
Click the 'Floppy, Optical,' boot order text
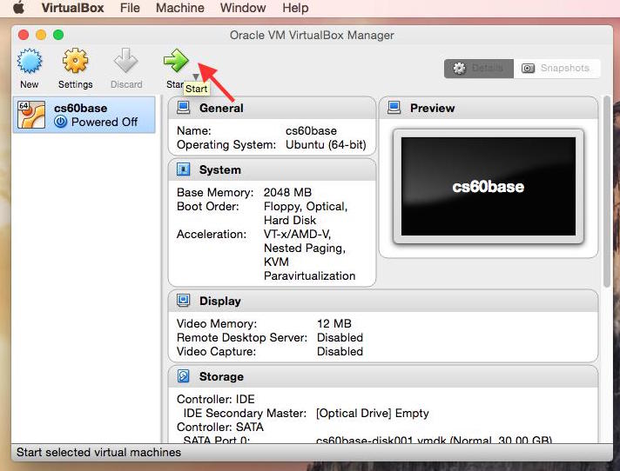306,206
